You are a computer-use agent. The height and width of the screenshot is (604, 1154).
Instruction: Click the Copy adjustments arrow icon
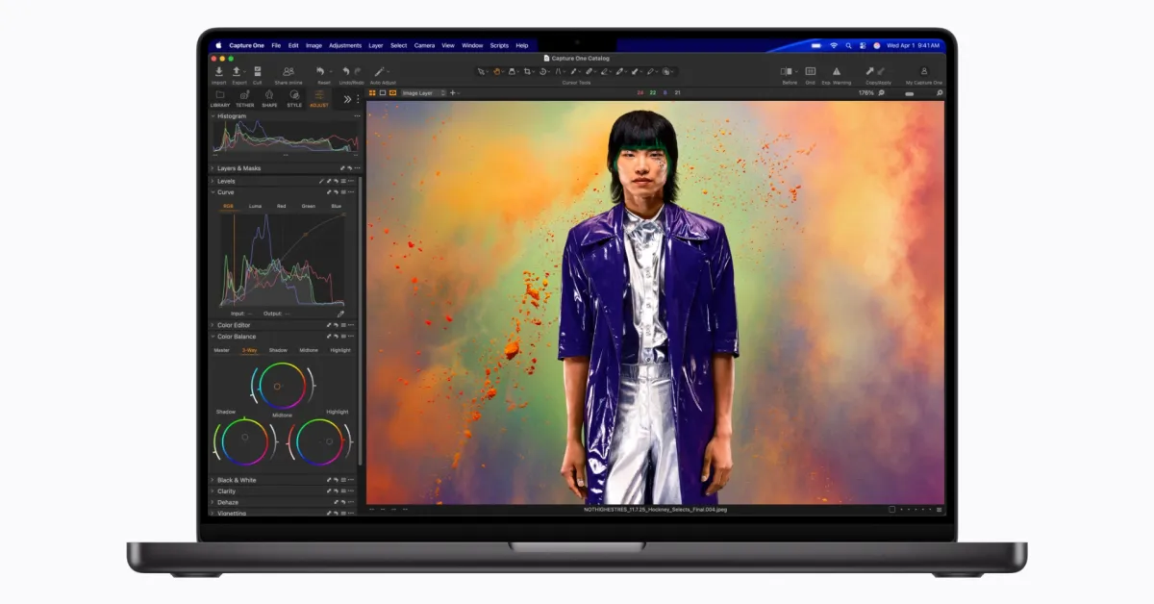coord(868,71)
